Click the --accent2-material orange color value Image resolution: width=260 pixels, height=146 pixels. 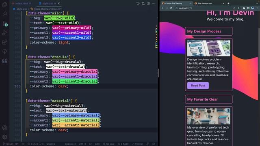click(x=76, y=125)
